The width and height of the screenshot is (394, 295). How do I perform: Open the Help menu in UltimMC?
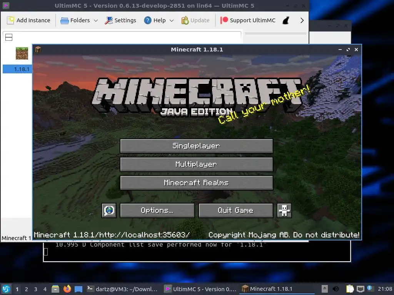click(x=155, y=20)
